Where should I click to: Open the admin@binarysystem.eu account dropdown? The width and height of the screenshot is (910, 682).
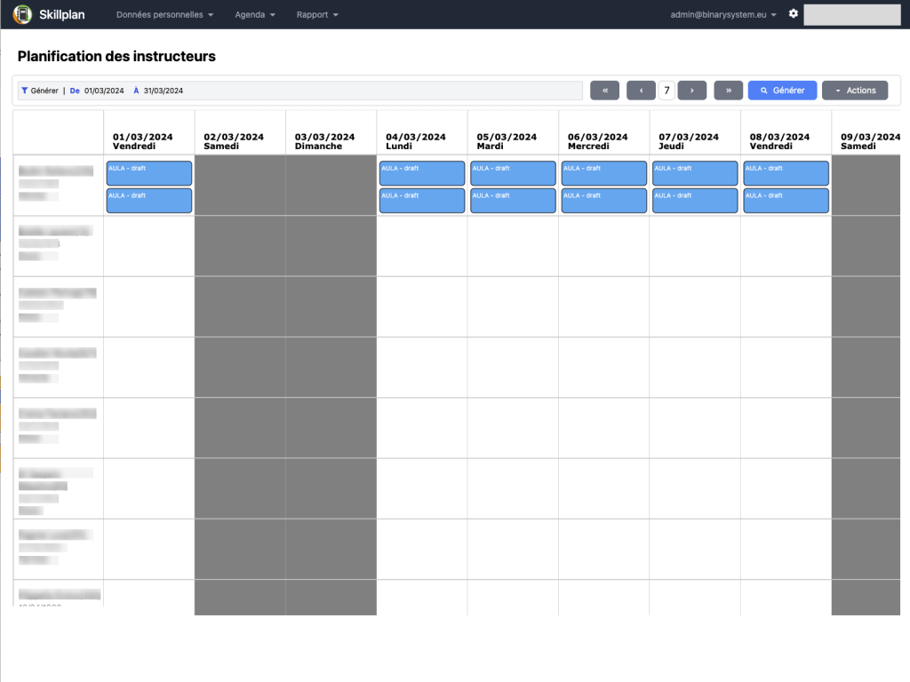pyautogui.click(x=723, y=14)
